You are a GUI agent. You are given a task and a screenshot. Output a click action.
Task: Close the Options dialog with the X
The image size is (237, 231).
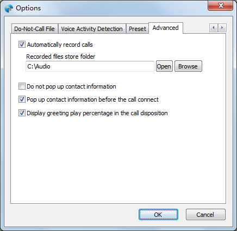click(x=220, y=5)
